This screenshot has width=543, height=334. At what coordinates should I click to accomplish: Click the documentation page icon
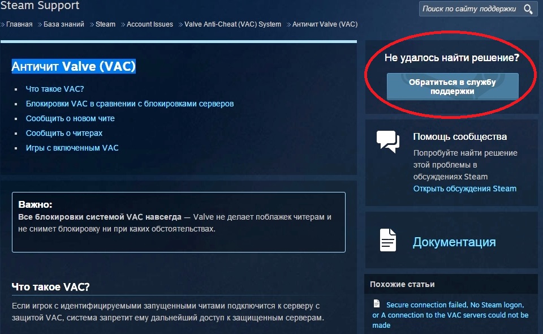pos(388,240)
